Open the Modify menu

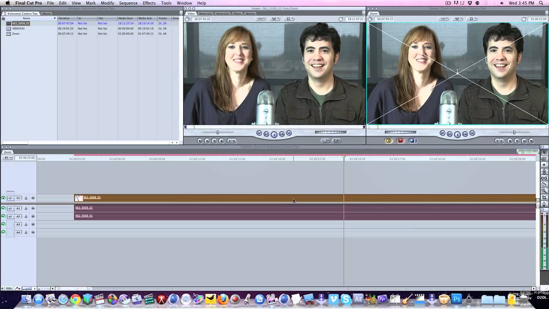[107, 3]
